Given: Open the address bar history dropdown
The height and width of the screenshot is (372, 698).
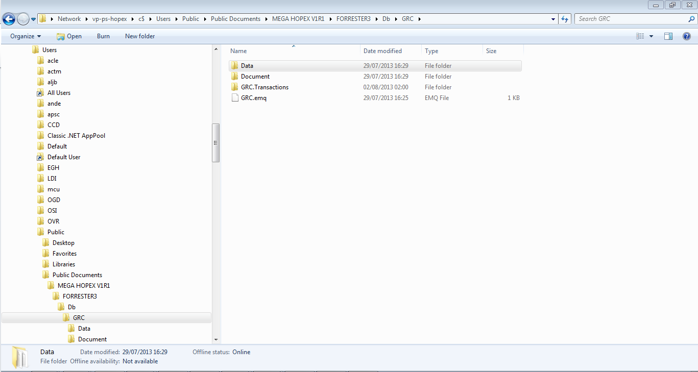Looking at the screenshot, I should click(x=553, y=19).
